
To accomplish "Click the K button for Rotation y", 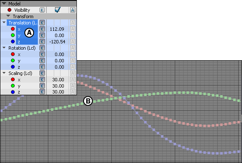I will point(42,61).
